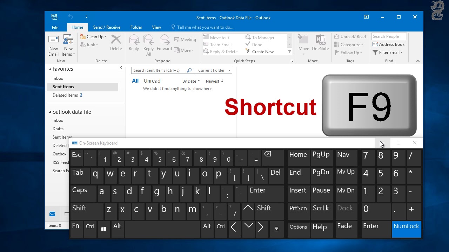
Task: Turn off the highlighted NumLock key
Action: tap(407, 229)
